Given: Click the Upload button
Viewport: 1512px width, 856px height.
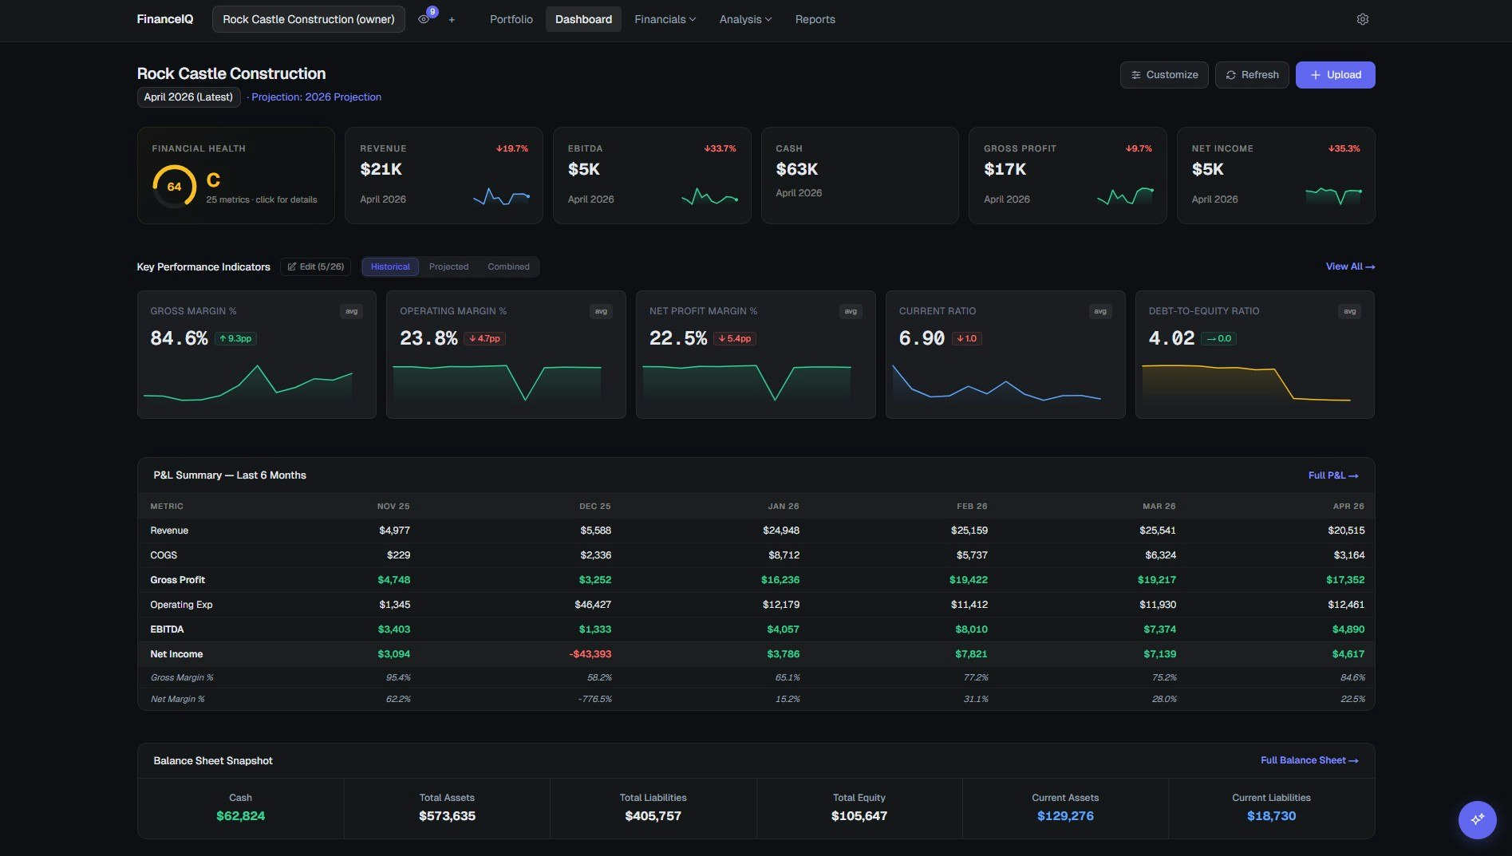Looking at the screenshot, I should [1335, 74].
